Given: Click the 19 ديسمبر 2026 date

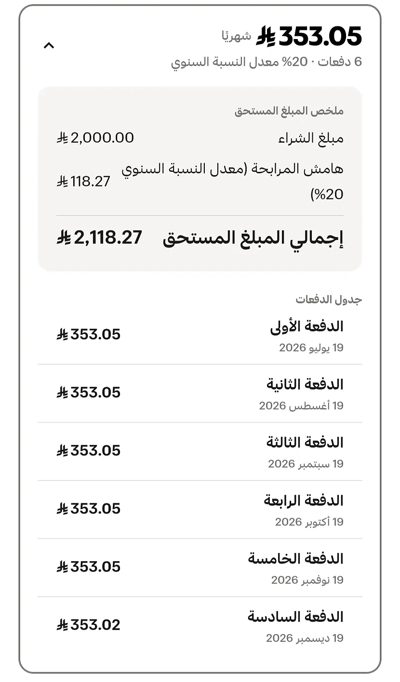Looking at the screenshot, I should (305, 638).
